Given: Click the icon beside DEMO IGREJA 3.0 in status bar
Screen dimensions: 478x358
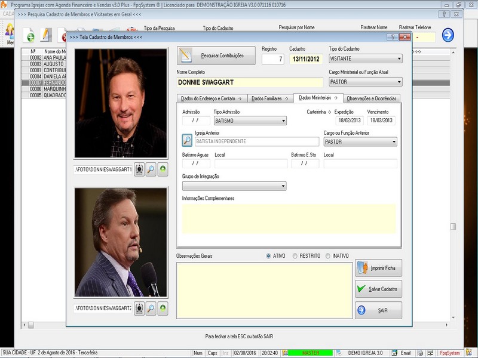Looking at the screenshot, I should (339, 353).
